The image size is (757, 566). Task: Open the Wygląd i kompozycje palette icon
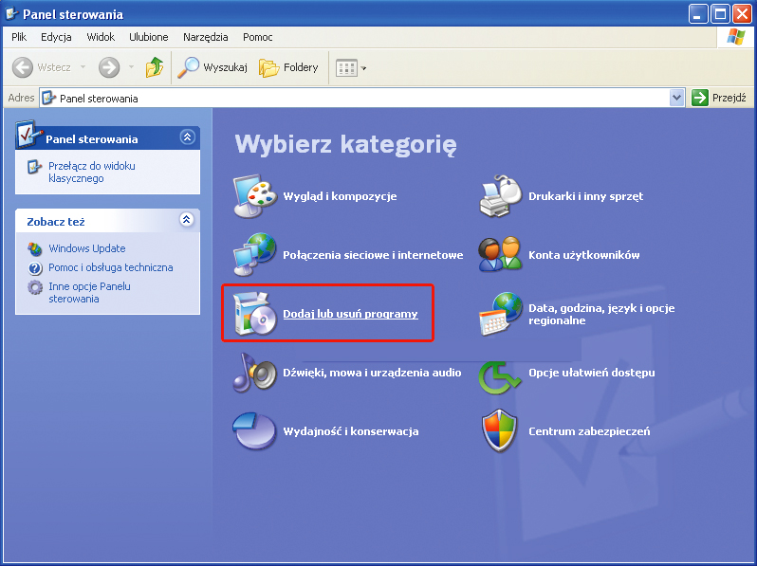253,196
